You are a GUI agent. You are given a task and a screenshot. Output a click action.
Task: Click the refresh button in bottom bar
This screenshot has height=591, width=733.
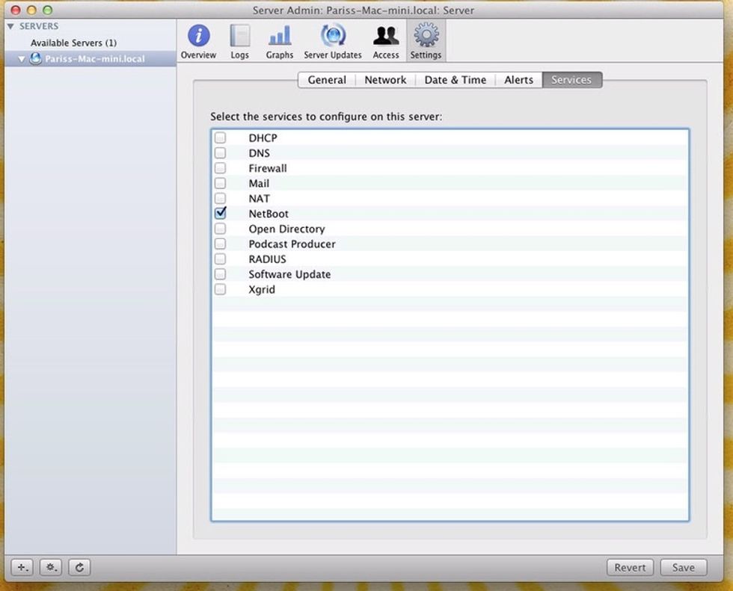[x=79, y=567]
